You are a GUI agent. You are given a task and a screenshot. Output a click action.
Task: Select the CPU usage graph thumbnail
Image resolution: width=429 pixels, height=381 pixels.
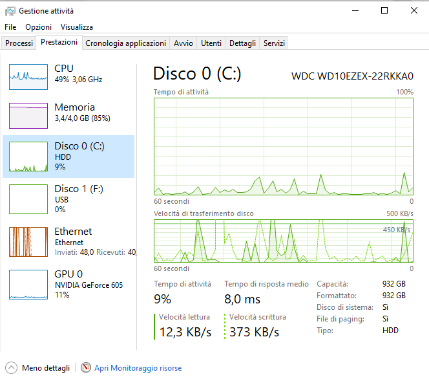[28, 76]
